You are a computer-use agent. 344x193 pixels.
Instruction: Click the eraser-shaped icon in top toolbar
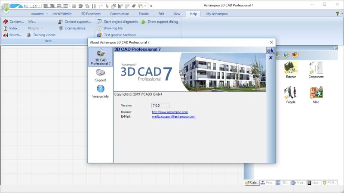pyautogui.click(x=134, y=6)
